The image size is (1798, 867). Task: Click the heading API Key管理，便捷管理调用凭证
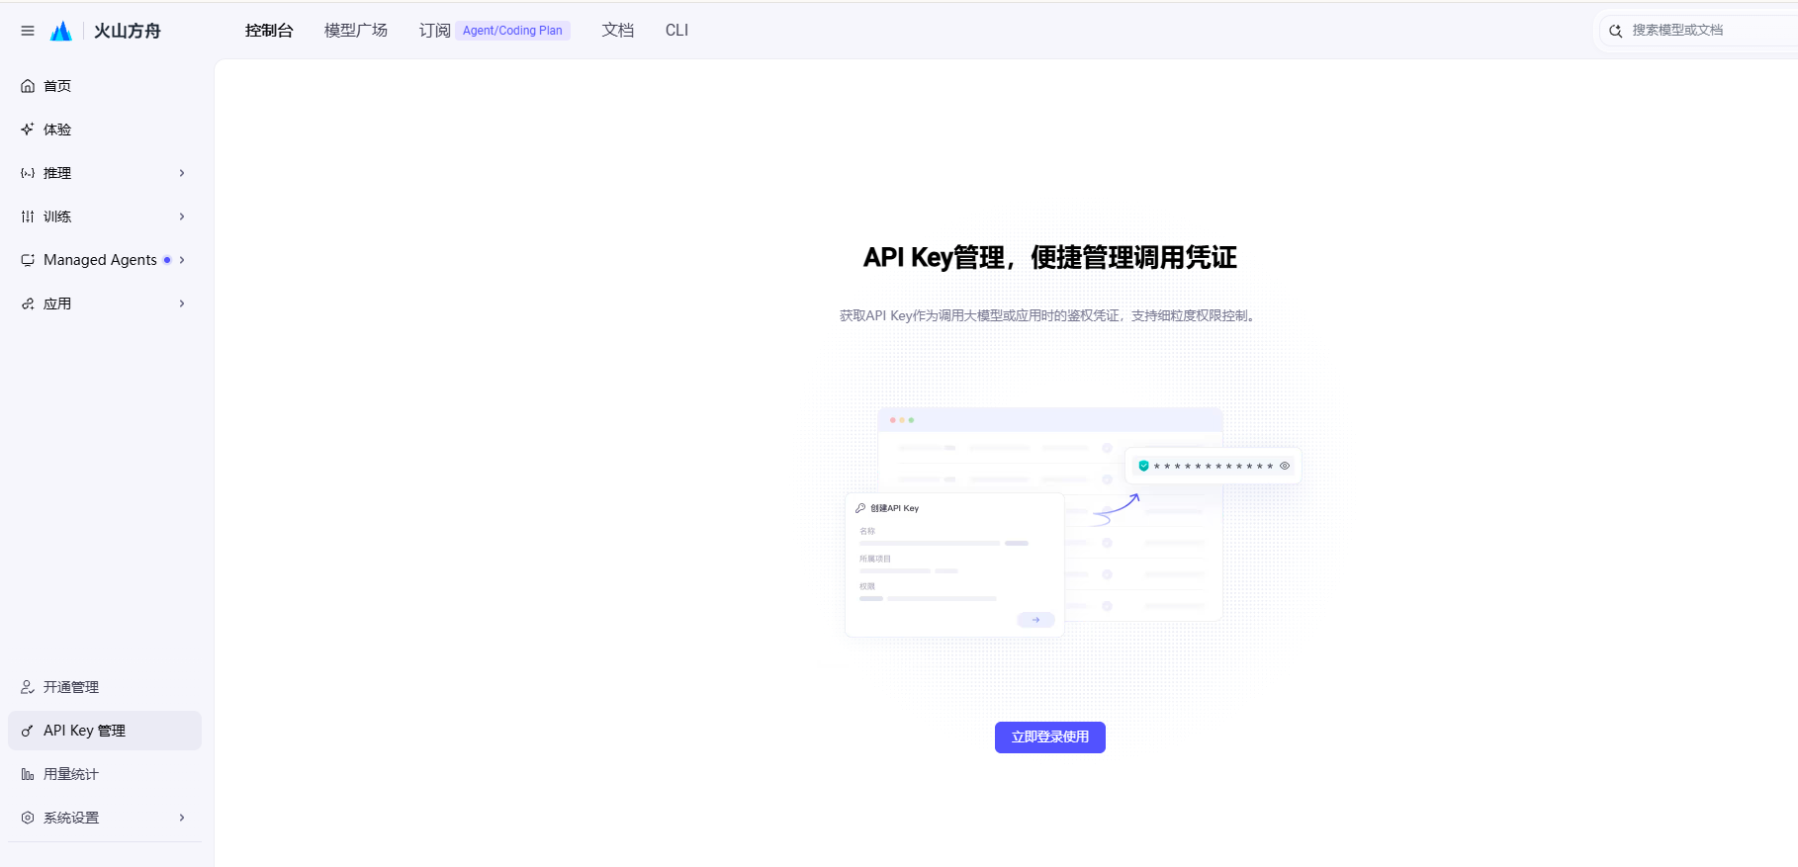pyautogui.click(x=1050, y=258)
